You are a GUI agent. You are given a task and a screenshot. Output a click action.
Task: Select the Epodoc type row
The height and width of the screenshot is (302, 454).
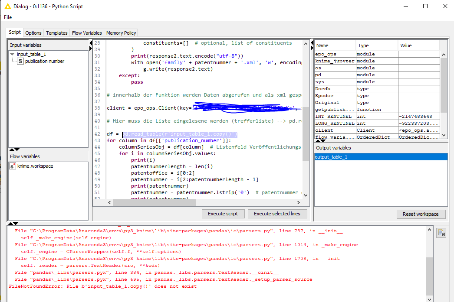click(x=377, y=96)
